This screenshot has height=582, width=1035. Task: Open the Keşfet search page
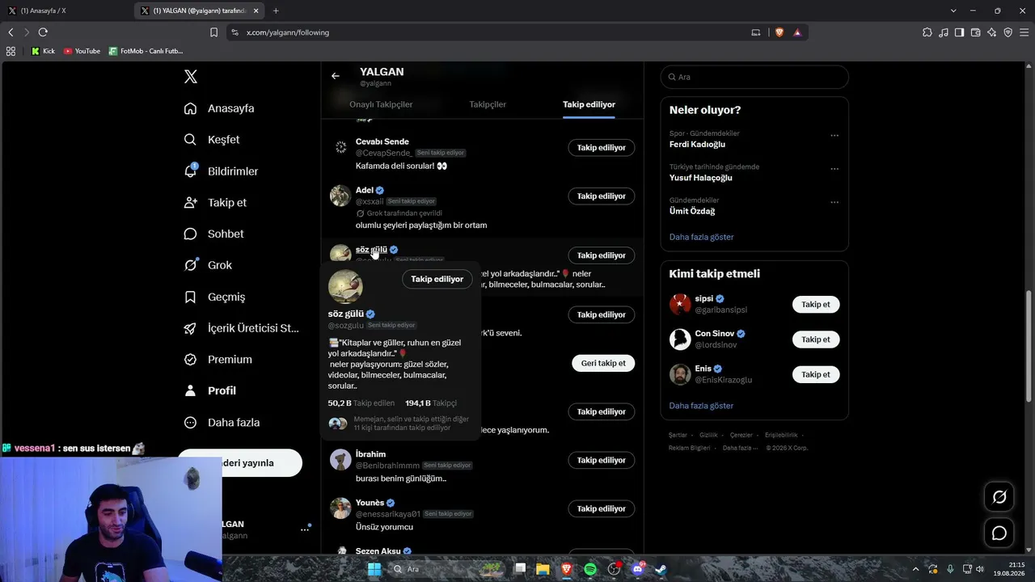coord(212,140)
